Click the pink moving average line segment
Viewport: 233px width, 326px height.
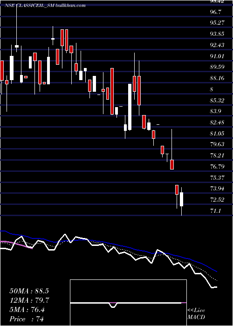point(16,244)
